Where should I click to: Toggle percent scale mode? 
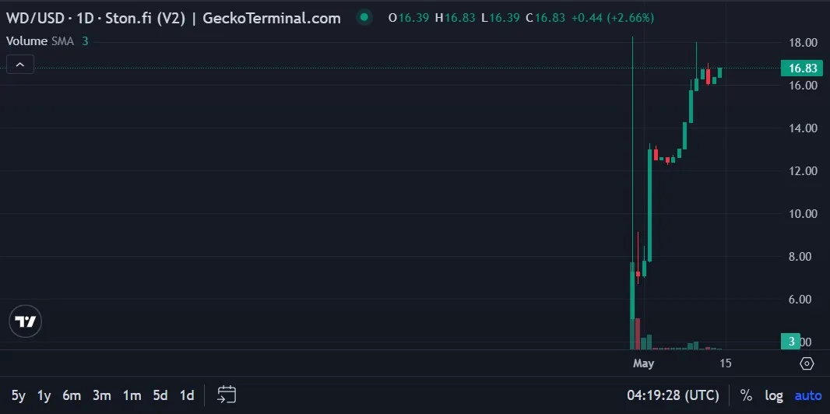coord(746,395)
